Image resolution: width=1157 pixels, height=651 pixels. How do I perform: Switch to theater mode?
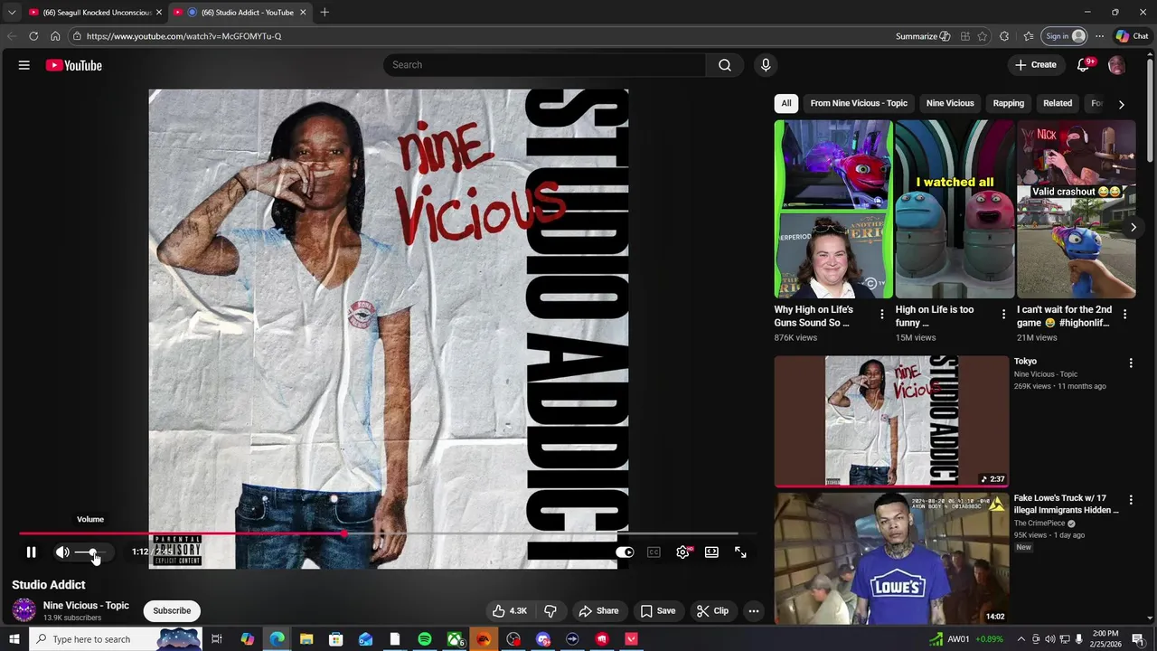pyautogui.click(x=711, y=552)
